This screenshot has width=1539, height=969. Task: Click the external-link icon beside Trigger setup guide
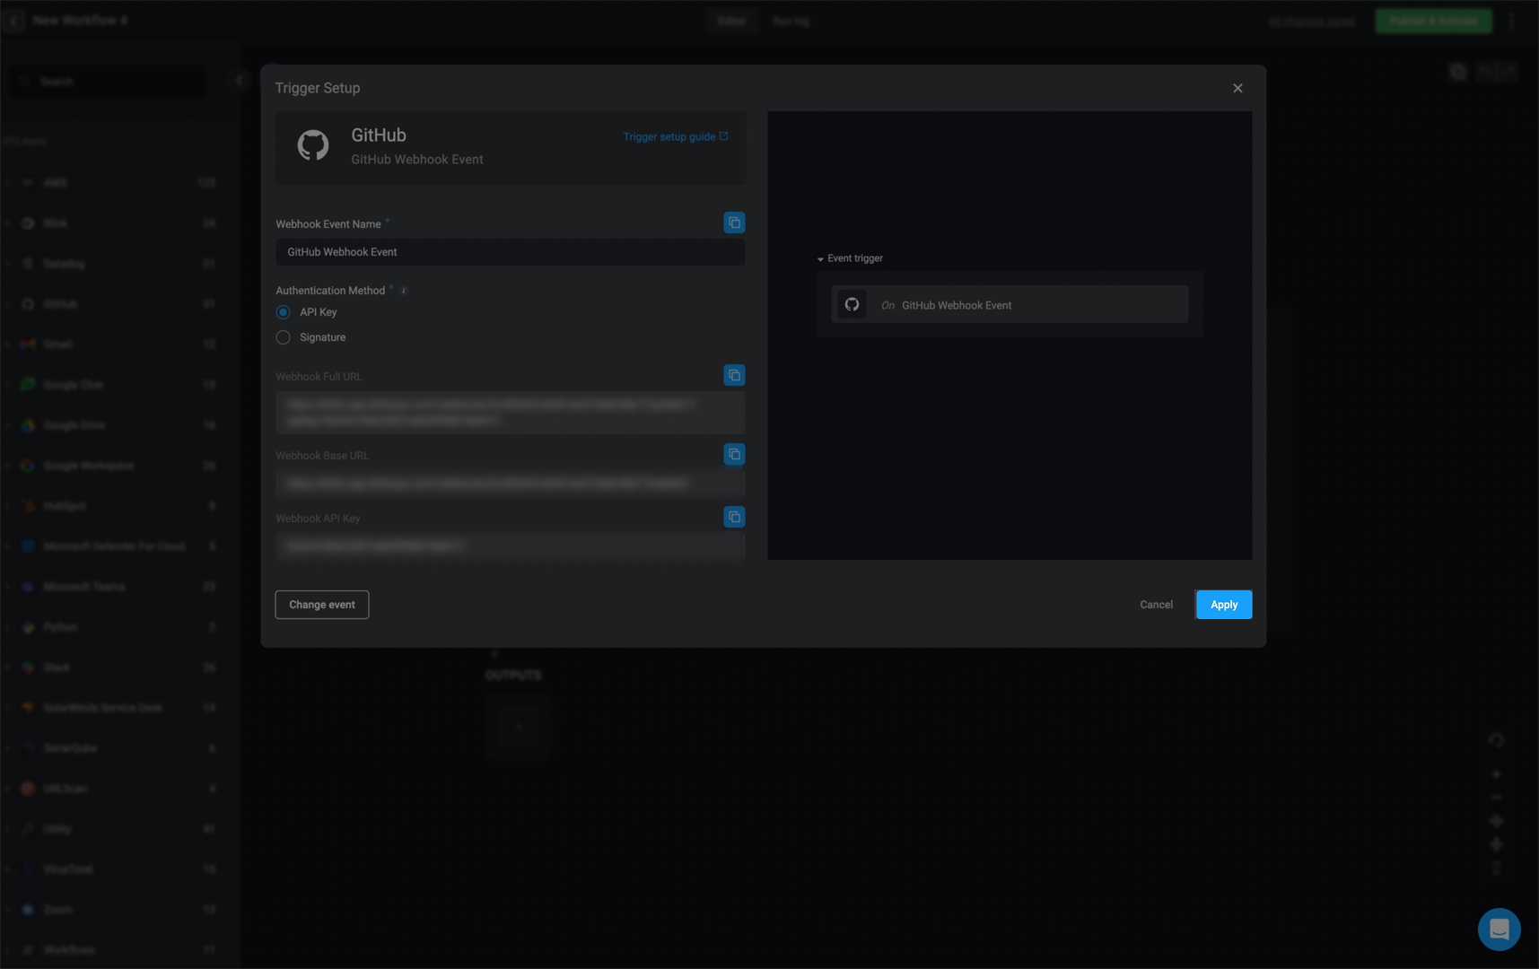coord(724,136)
